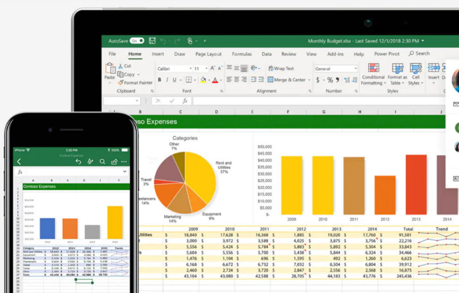Image resolution: width=459 pixels, height=293 pixels.
Task: Click the Merge & Center button
Action: click(x=286, y=80)
